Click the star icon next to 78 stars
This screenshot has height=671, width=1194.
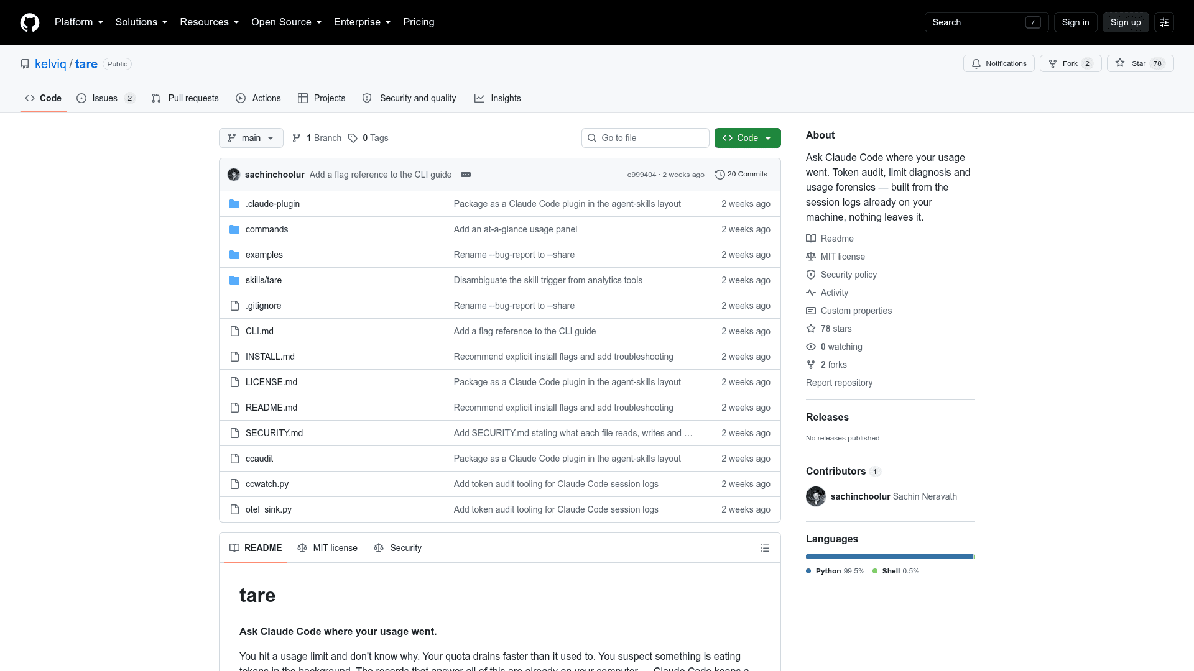[811, 329]
